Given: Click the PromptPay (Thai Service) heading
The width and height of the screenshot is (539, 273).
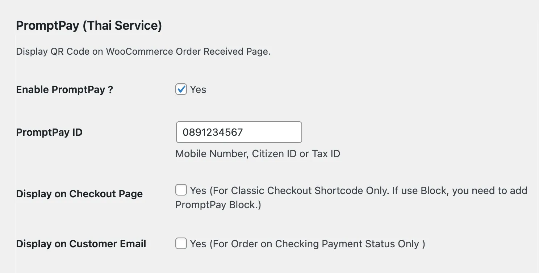Looking at the screenshot, I should (x=89, y=25).
